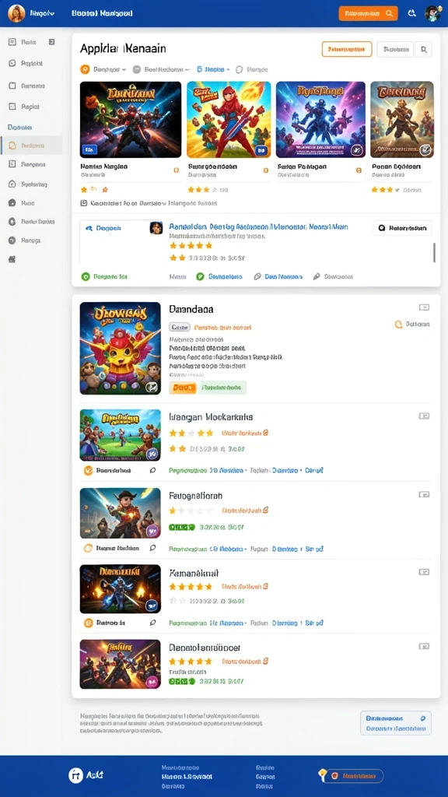The width and height of the screenshot is (448, 797).
Task: Click the orange search button in the blue header
Action: click(x=368, y=14)
